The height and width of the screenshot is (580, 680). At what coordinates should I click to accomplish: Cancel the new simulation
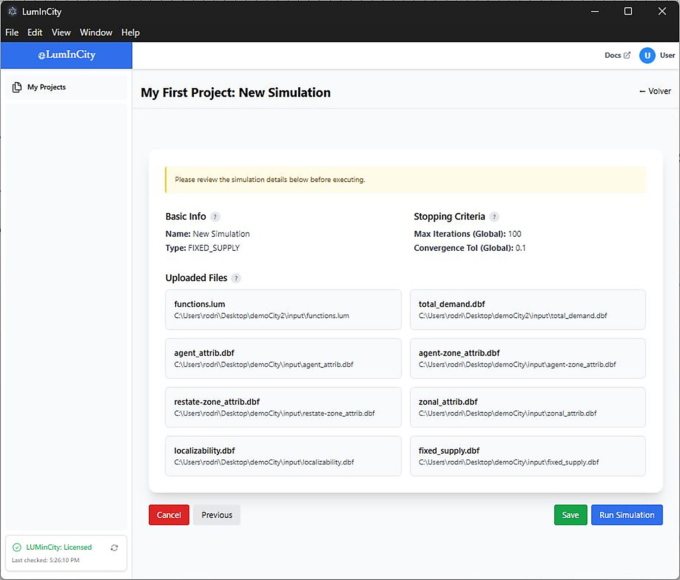point(169,515)
